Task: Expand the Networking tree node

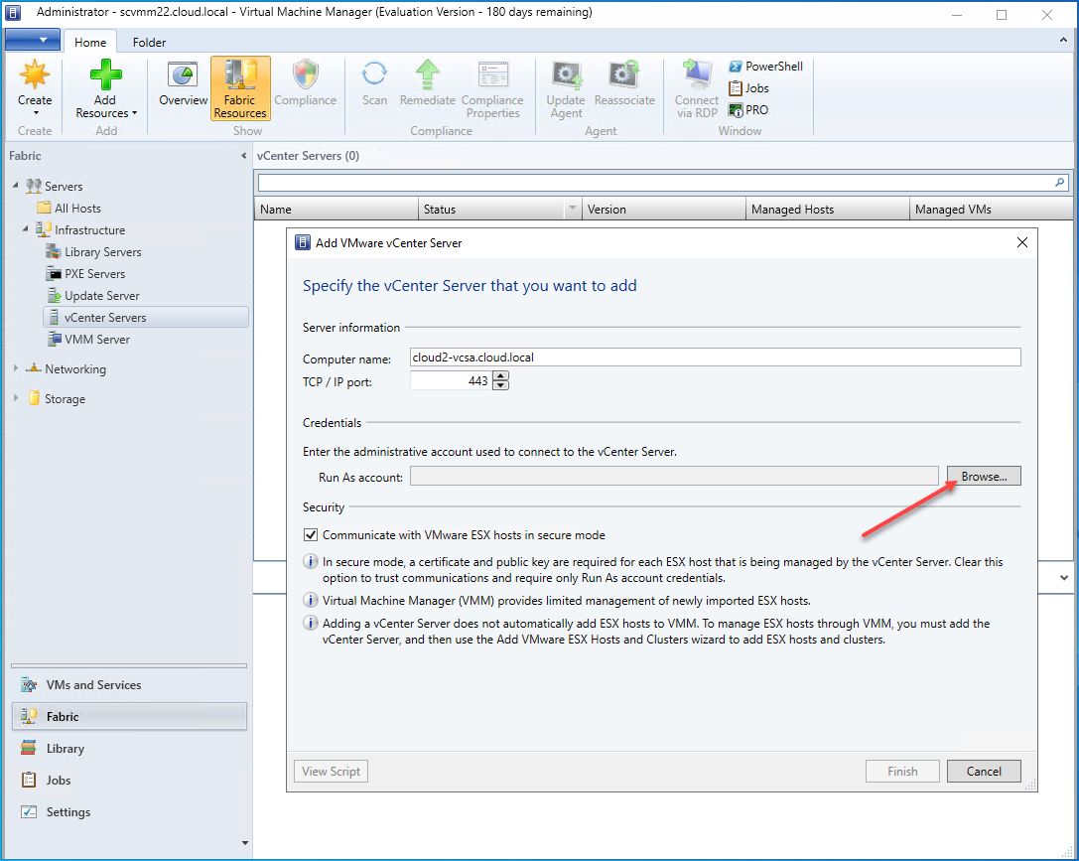Action: click(16, 369)
